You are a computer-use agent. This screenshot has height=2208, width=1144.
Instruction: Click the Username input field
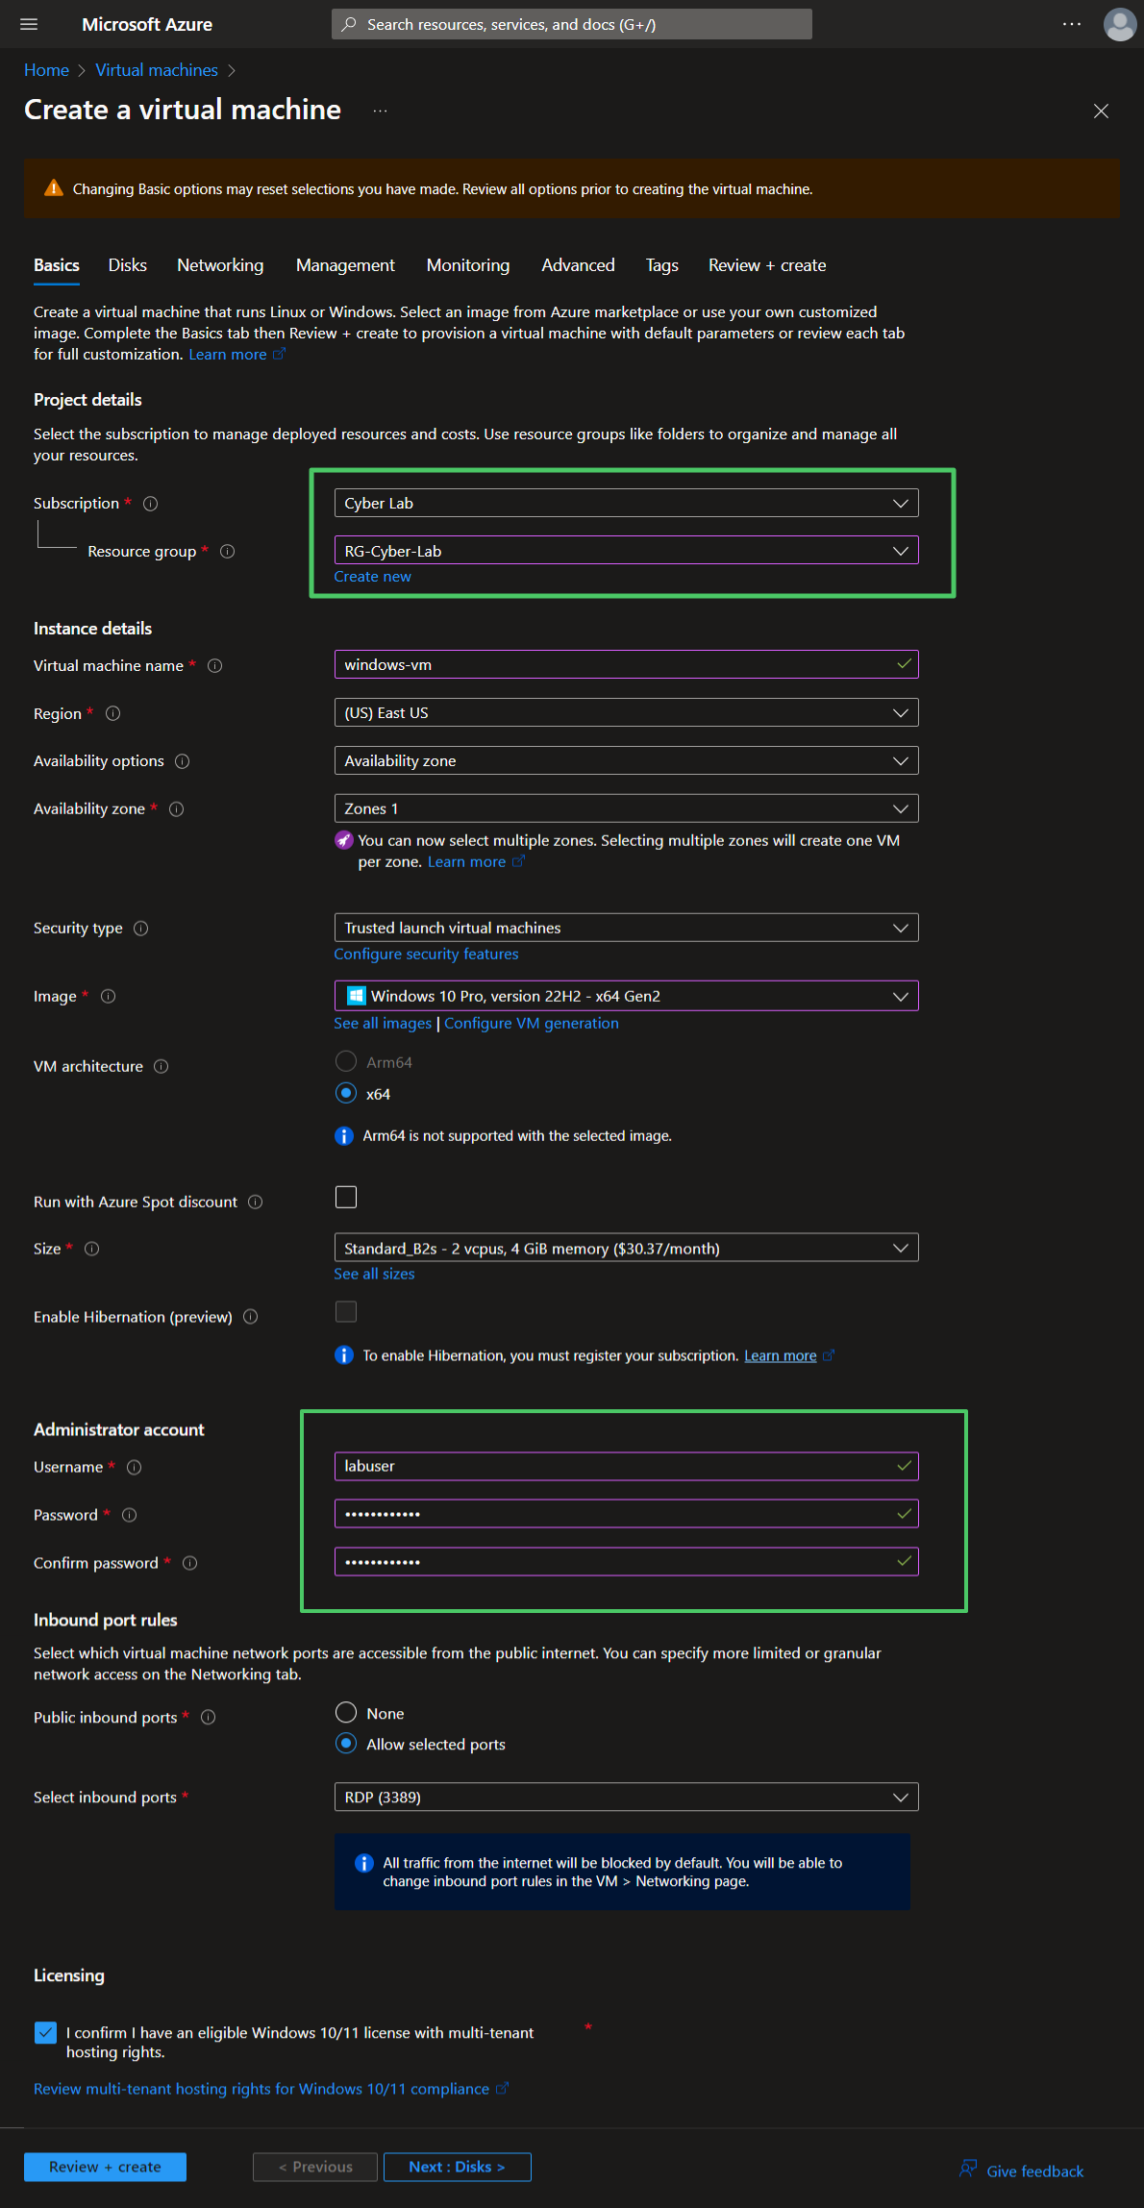point(627,1467)
